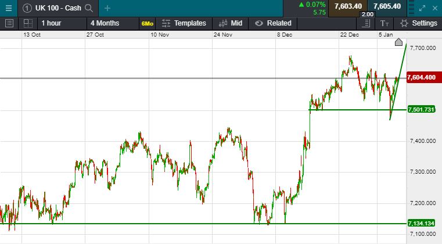Change price type from Mid

pos(231,23)
